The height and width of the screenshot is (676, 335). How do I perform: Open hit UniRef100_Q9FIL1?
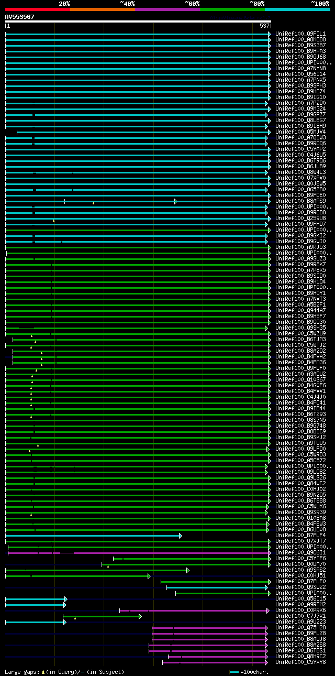click(x=300, y=34)
